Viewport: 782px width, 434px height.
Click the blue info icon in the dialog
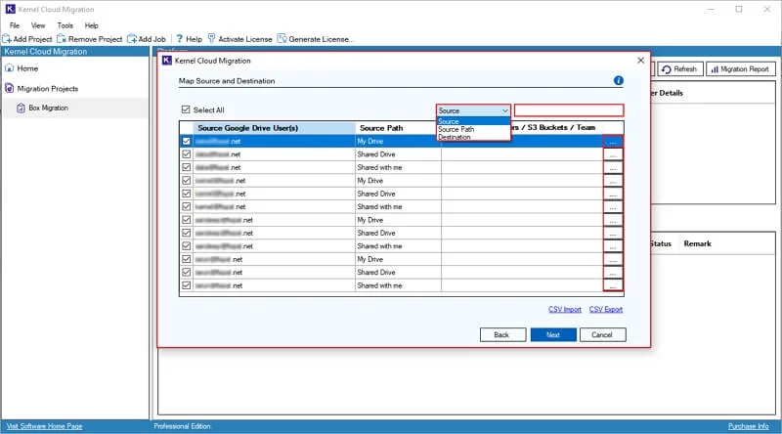point(619,80)
